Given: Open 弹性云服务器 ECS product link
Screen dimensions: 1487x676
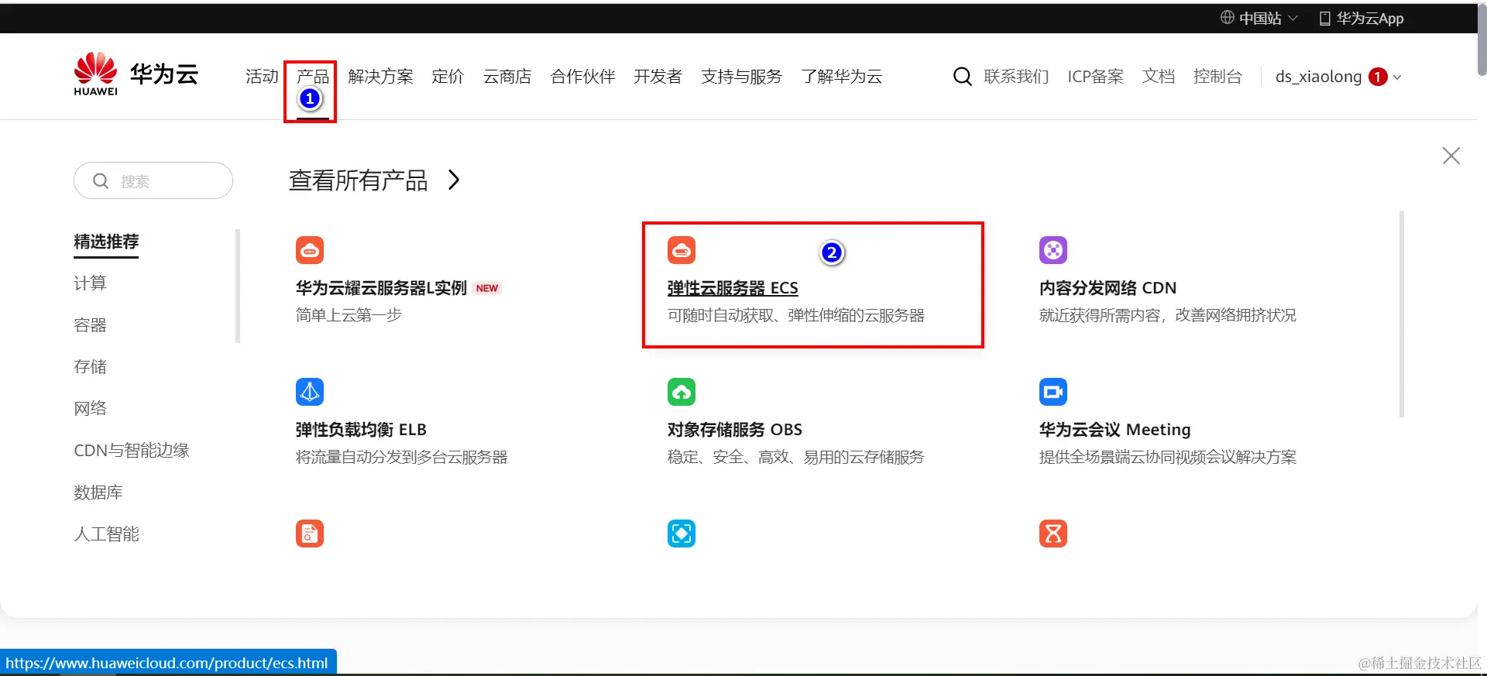Looking at the screenshot, I should [733, 288].
